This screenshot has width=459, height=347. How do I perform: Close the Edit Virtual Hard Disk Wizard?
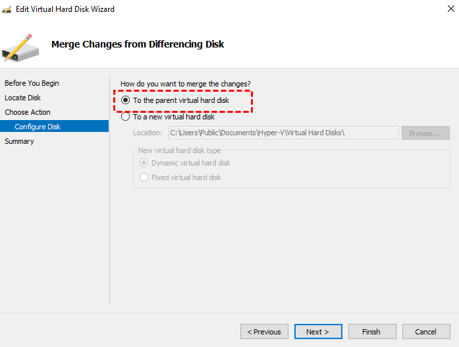pyautogui.click(x=445, y=9)
